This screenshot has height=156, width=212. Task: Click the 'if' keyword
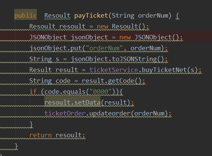pyautogui.click(x=33, y=91)
